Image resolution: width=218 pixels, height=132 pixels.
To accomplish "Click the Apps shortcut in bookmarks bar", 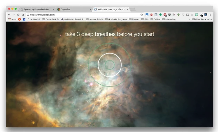I will click(12, 19).
